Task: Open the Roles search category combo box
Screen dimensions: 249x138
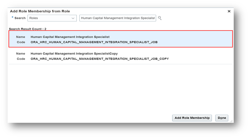Action: point(52,18)
